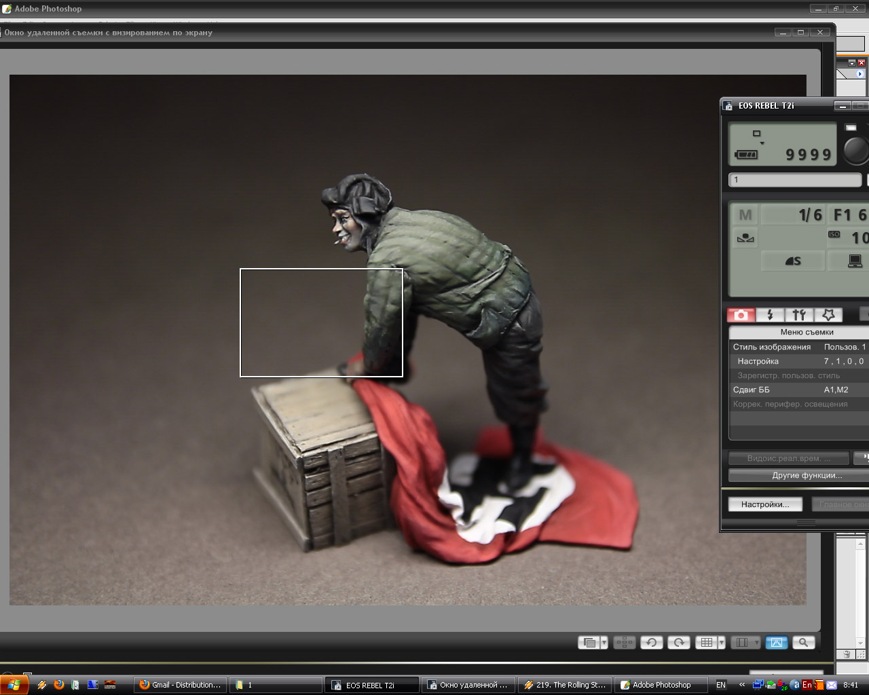The width and height of the screenshot is (869, 695).
Task: Rotate the live view image right
Action: (x=678, y=642)
